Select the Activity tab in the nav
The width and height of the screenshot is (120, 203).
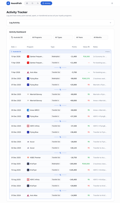coord(46,3)
